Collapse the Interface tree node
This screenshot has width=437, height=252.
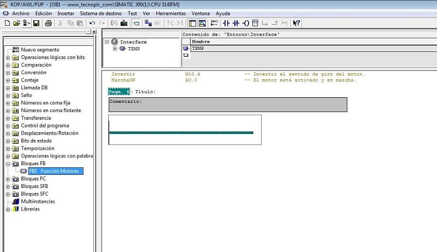pos(107,42)
